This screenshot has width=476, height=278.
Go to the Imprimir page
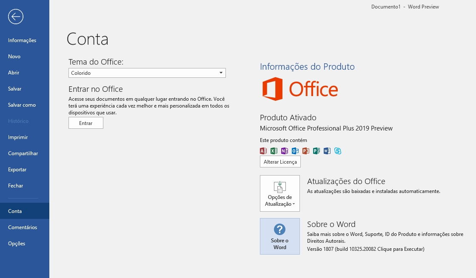[25, 137]
